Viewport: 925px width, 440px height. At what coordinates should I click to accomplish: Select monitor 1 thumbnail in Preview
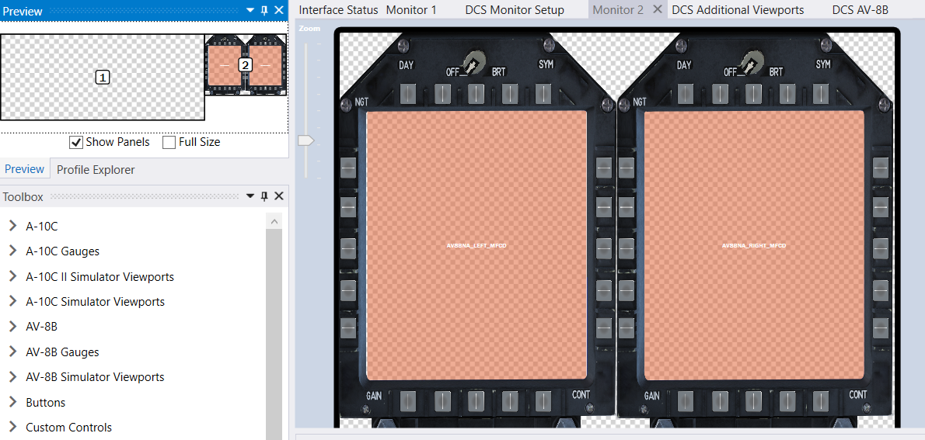pyautogui.click(x=103, y=77)
